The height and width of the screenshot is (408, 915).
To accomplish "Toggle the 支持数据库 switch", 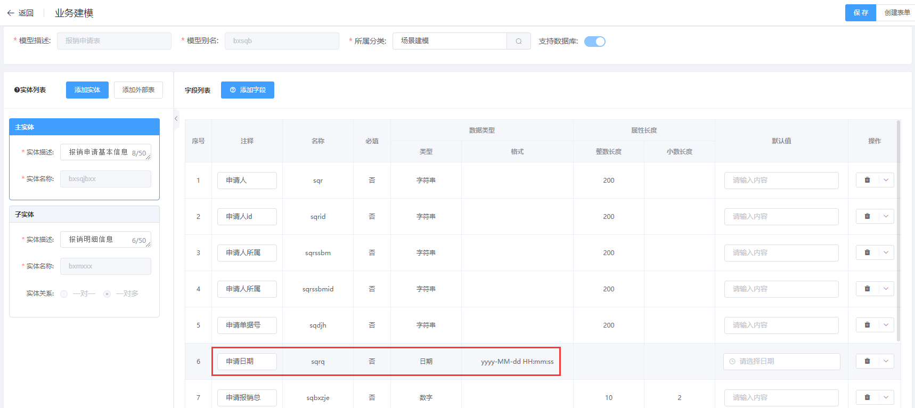I will 594,42.
